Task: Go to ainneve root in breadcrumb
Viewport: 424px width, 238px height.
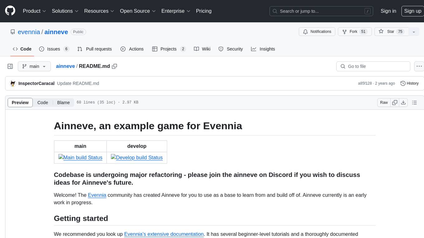Action: (65, 66)
